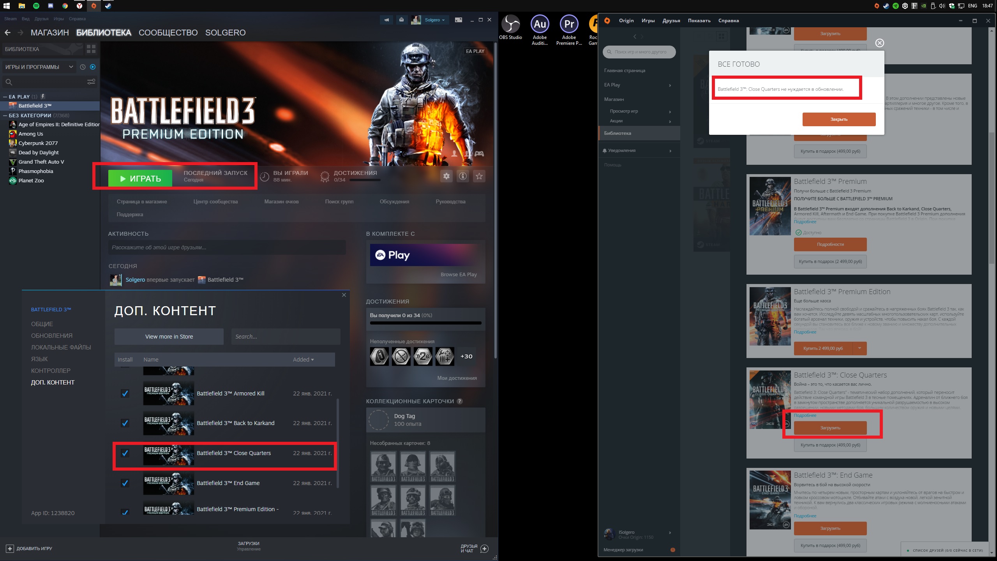Open Steam game settings gear icon

pos(446,176)
